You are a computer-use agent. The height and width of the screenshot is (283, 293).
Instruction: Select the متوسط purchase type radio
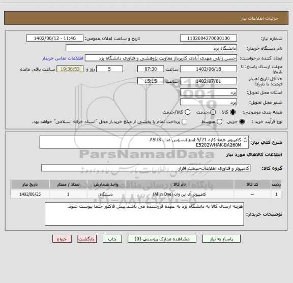[x=219, y=122]
